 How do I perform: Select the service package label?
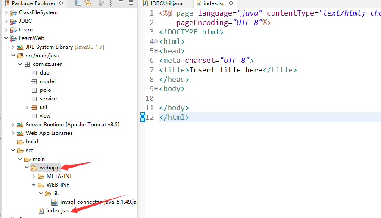[48, 99]
